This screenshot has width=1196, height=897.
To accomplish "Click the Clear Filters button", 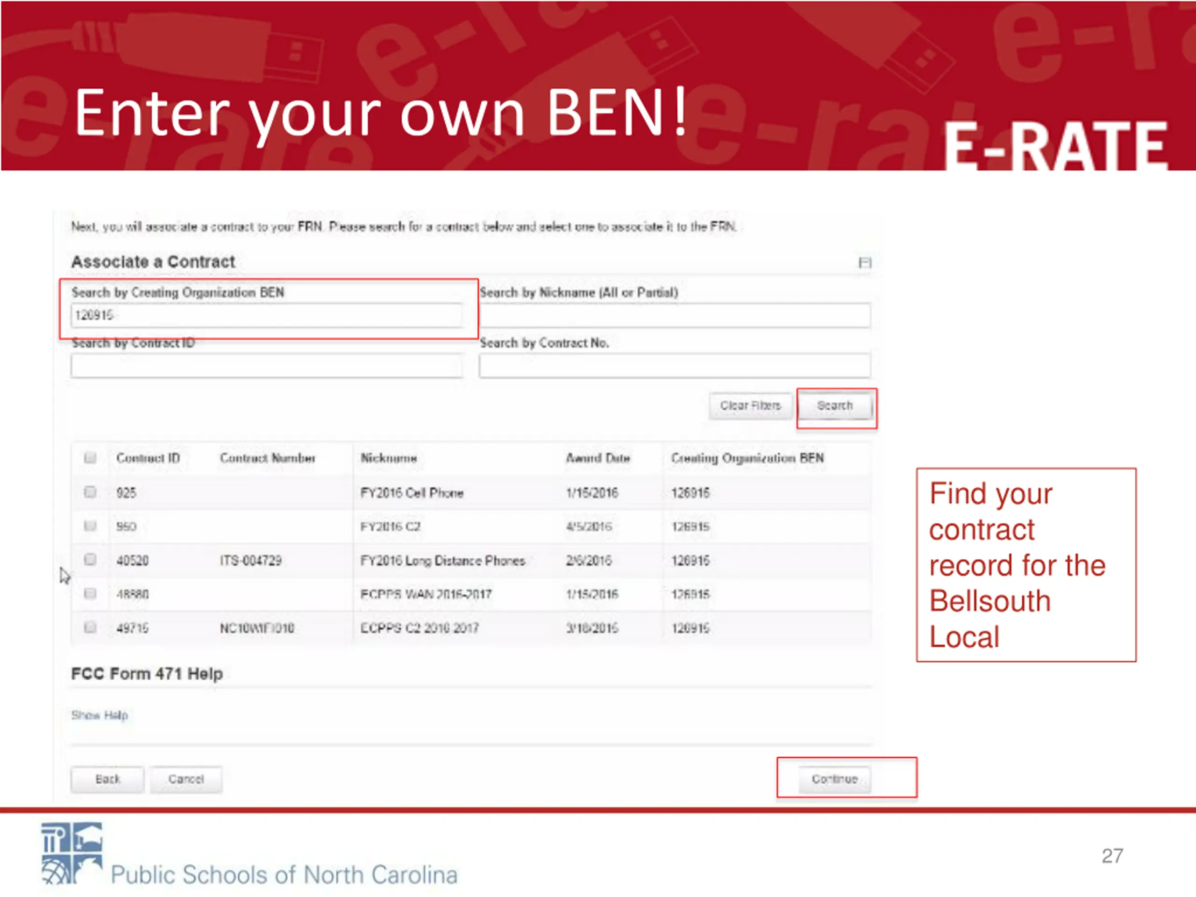I will point(750,406).
